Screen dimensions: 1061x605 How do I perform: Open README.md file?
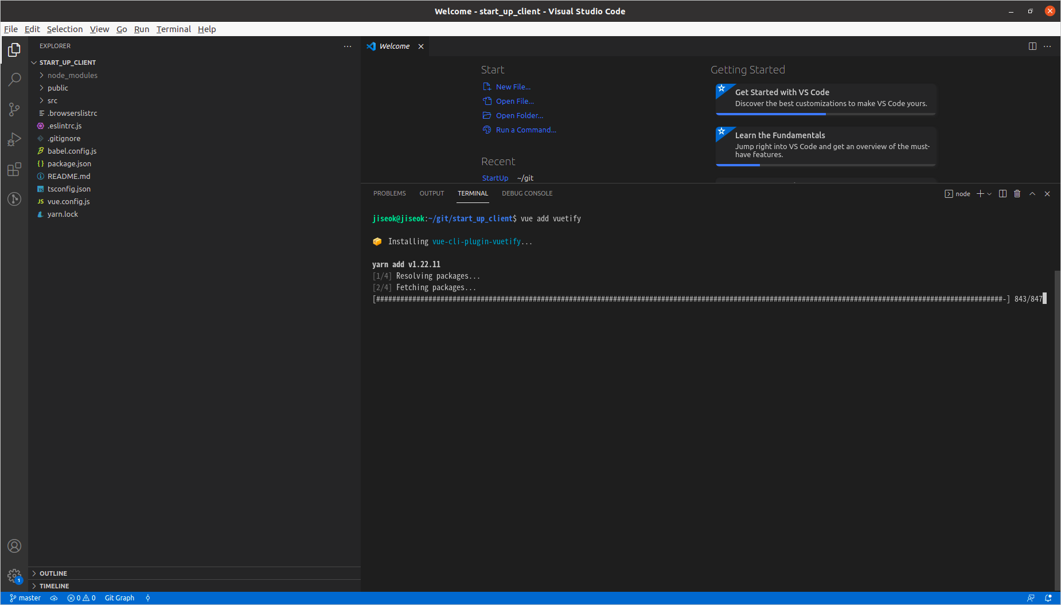coord(194,176)
